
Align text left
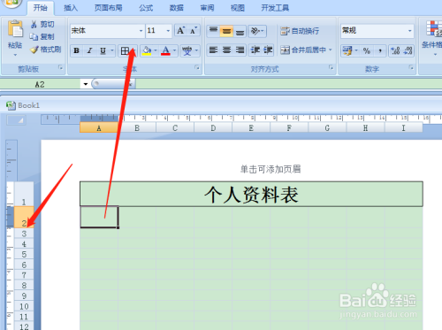click(213, 50)
